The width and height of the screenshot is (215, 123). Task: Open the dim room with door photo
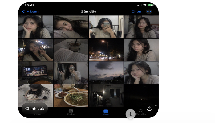106,96
